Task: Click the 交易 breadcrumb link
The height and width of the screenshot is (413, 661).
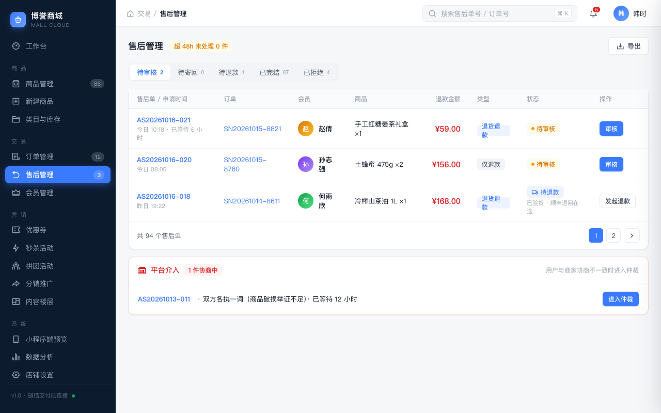Action: coord(144,13)
